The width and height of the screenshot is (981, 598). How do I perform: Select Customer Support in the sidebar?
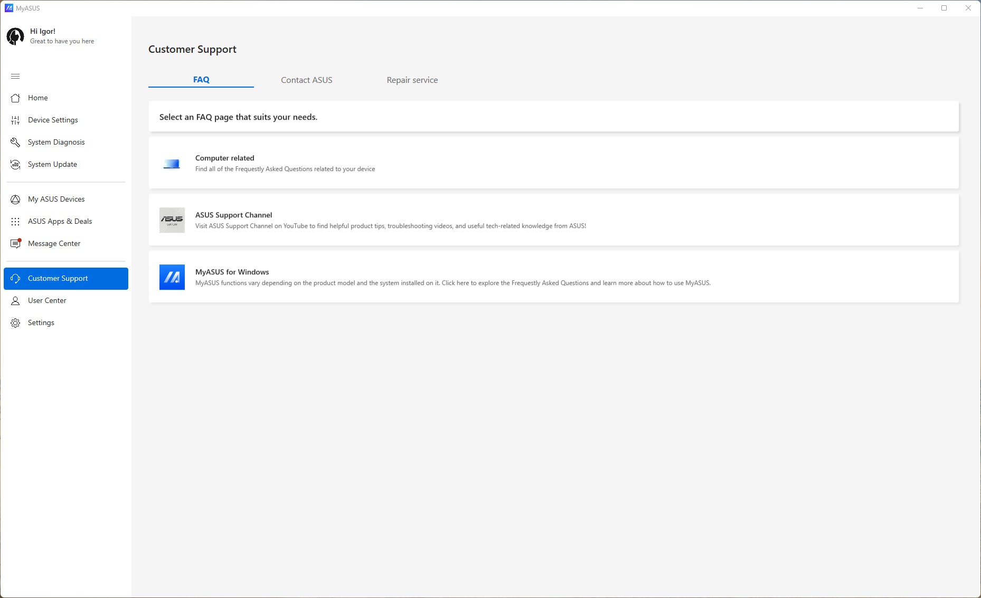point(66,279)
